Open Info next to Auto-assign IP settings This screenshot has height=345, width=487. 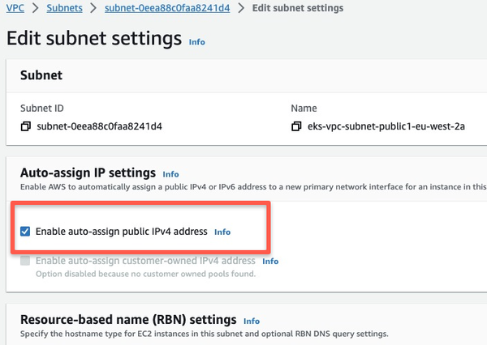(170, 174)
